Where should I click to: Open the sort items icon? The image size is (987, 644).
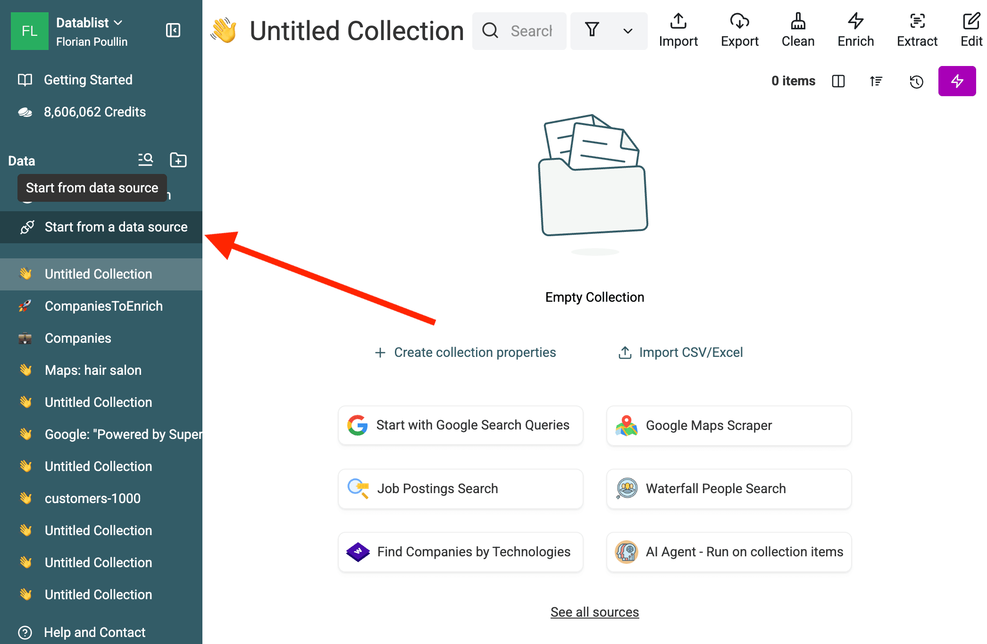tap(876, 82)
